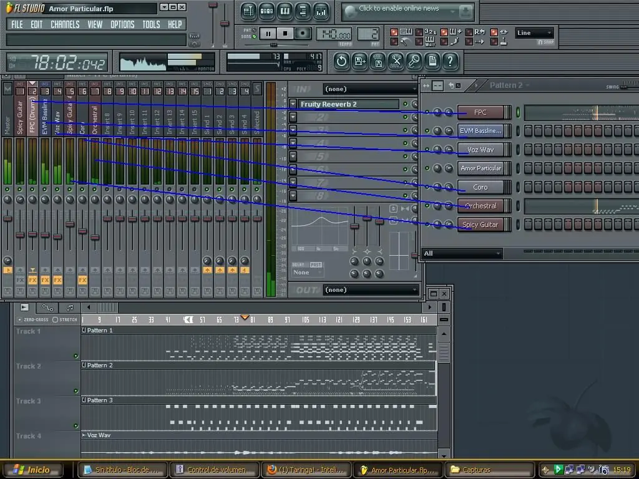Toggle mute light on playlist Track 3

click(x=76, y=426)
